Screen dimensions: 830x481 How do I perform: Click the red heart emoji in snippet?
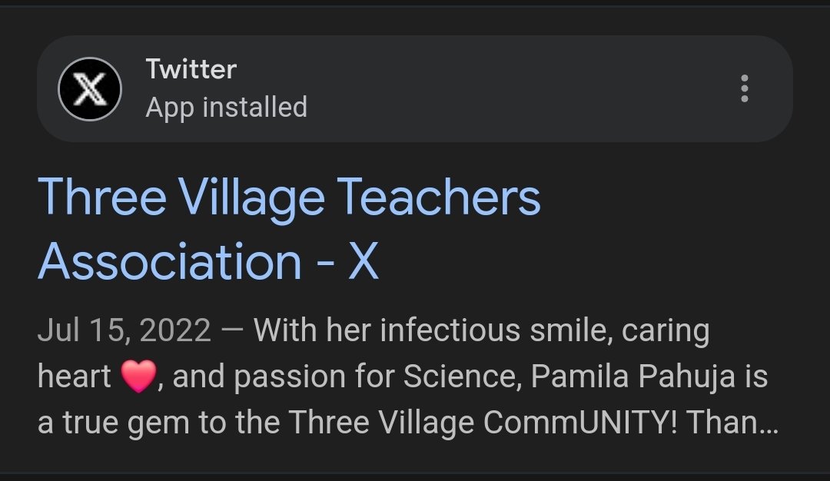point(138,378)
